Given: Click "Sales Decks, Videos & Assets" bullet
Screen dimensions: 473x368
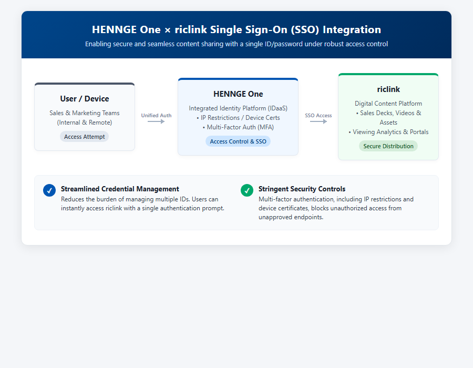Looking at the screenshot, I should 388,118.
